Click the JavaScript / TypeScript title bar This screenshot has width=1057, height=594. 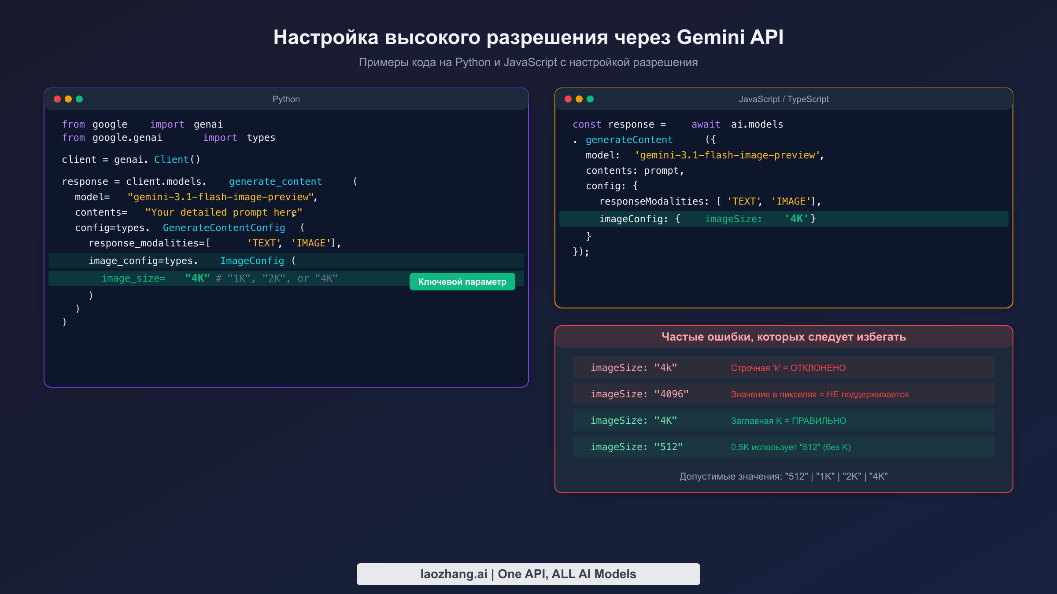pyautogui.click(x=784, y=99)
